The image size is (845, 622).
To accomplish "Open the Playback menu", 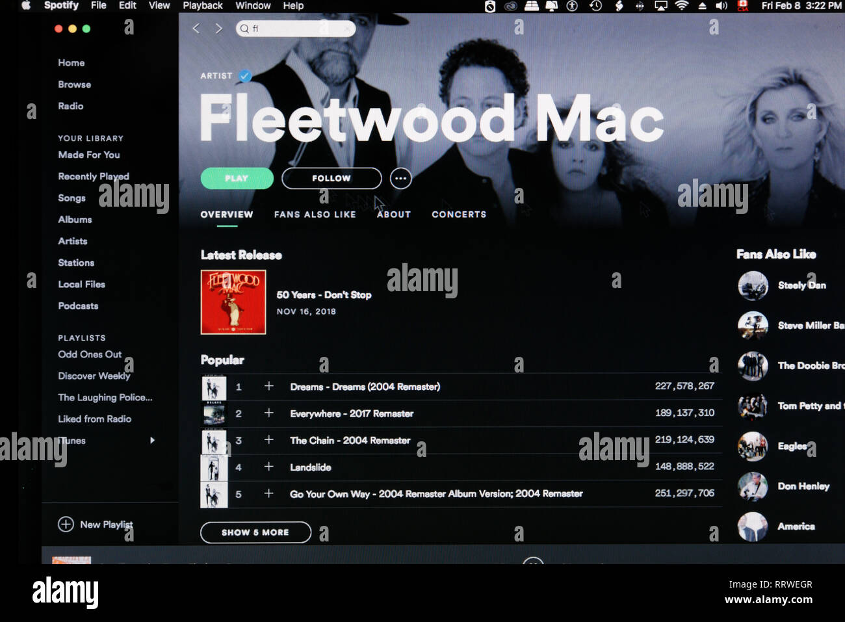I will tap(203, 5).
